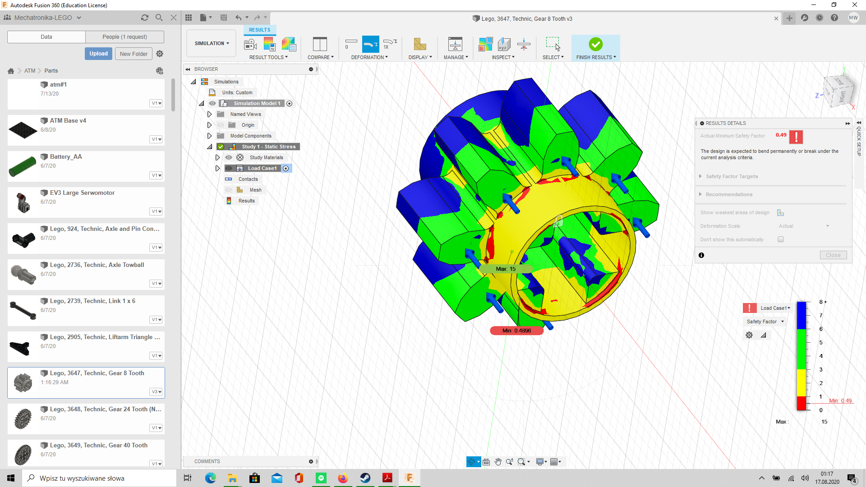Click the Upload button
The height and width of the screenshot is (487, 866).
(x=98, y=53)
